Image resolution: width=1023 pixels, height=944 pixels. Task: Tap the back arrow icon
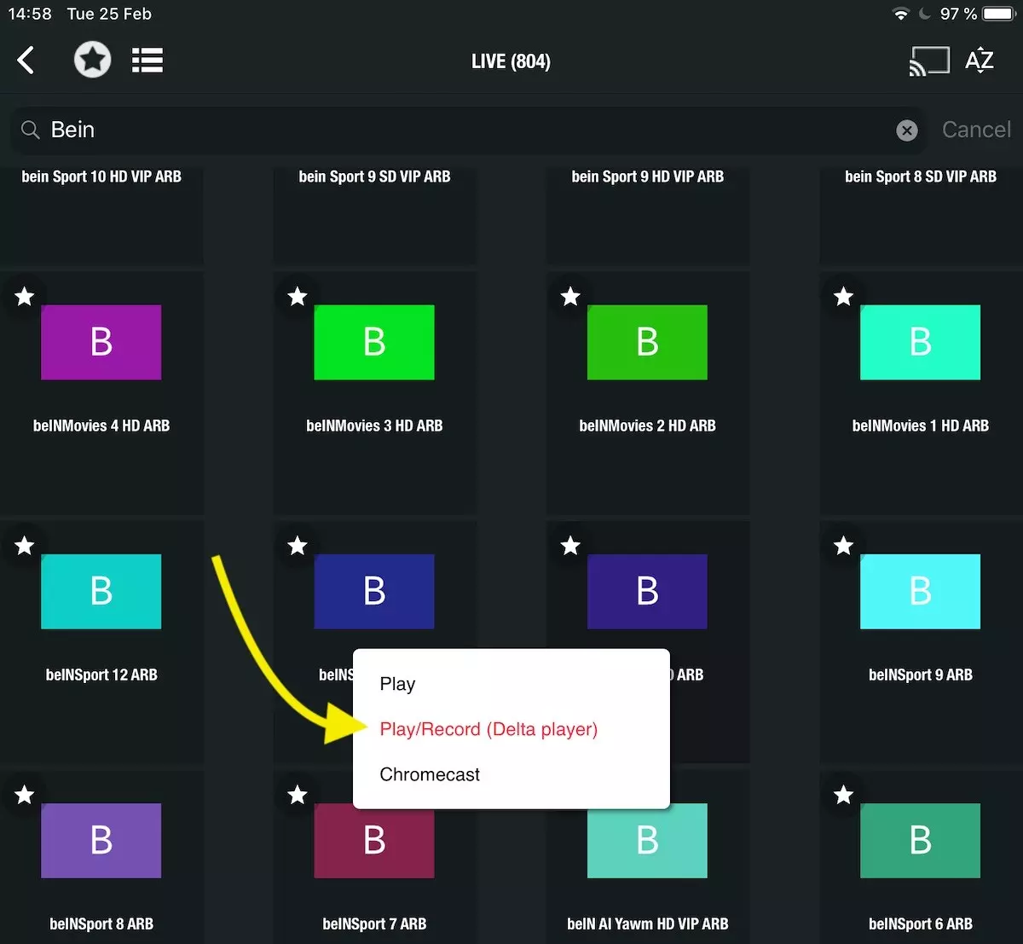pos(26,61)
